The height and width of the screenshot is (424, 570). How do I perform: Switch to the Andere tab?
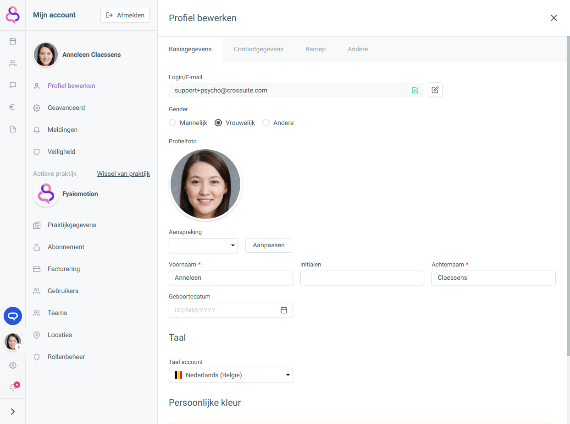[x=358, y=49]
